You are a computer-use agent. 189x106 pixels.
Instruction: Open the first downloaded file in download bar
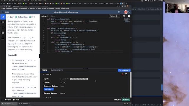click(9, 104)
